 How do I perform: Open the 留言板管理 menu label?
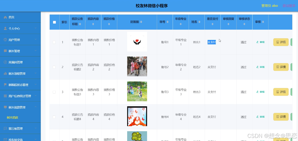[16, 128]
